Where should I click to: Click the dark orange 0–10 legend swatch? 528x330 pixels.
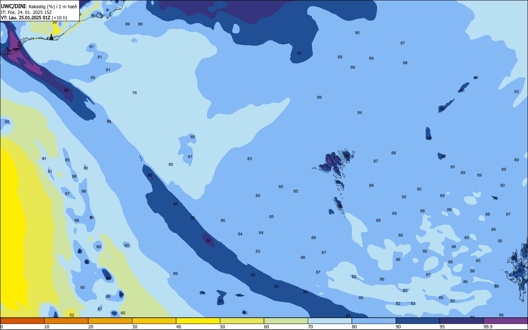[x=22, y=321]
